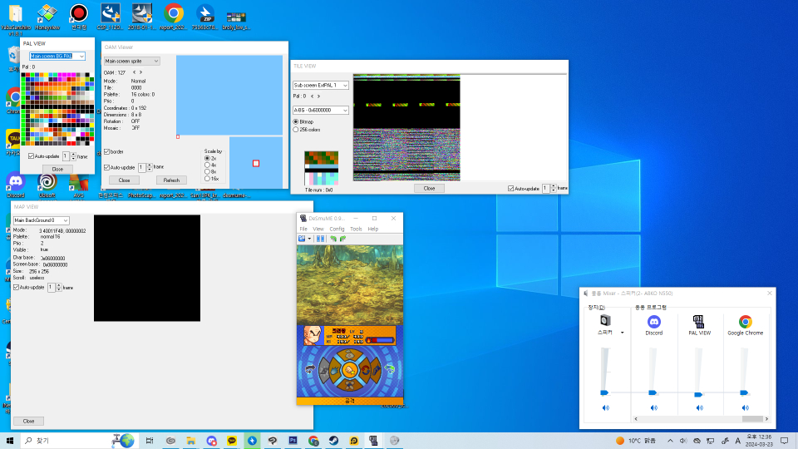Click the green rotate-right arrow in DeSmuME toolbar
The image size is (798, 449).
coord(343,239)
